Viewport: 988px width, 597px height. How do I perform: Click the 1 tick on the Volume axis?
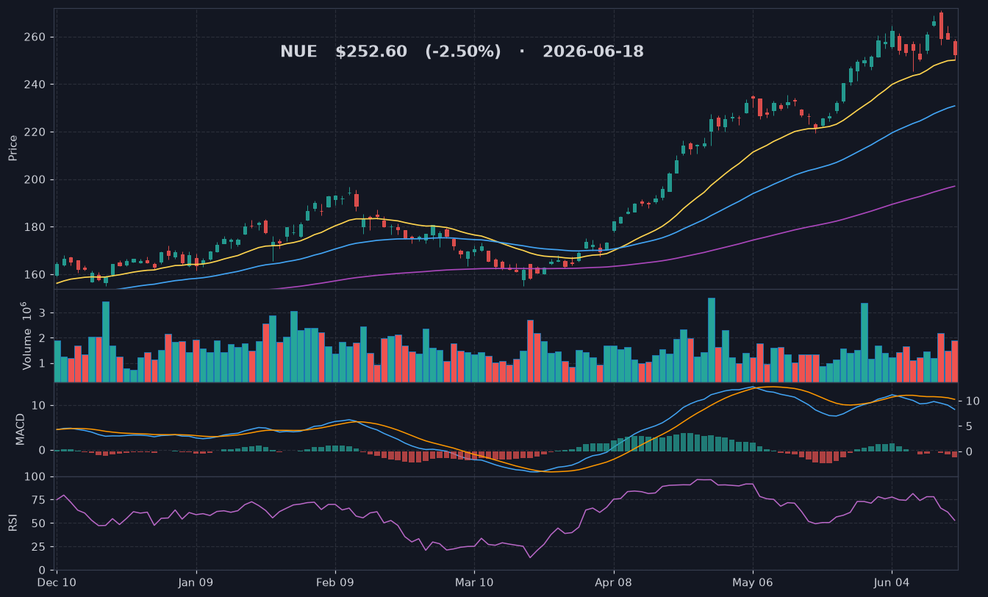(x=43, y=364)
